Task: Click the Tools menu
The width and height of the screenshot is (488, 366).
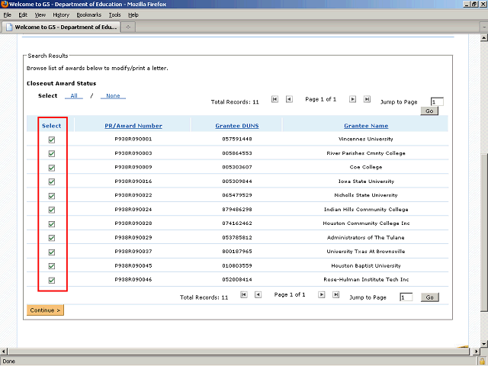Action: (114, 14)
